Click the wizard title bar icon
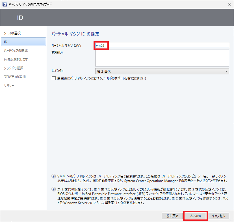The width and height of the screenshot is (234, 222). pyautogui.click(x=5, y=4)
